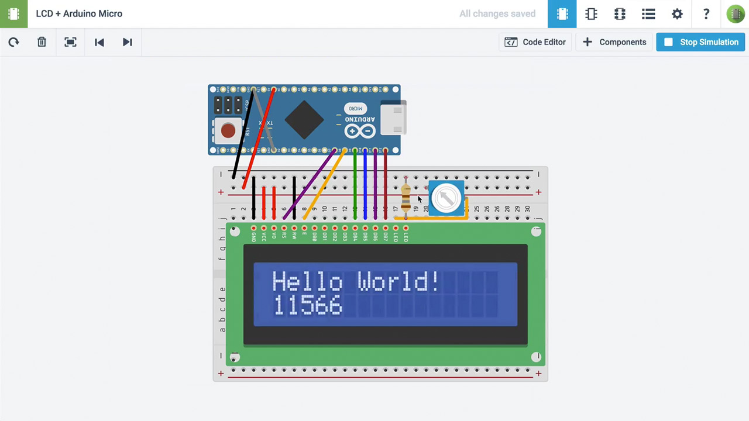Open the schematic view icon
The height and width of the screenshot is (421, 749).
click(x=591, y=14)
